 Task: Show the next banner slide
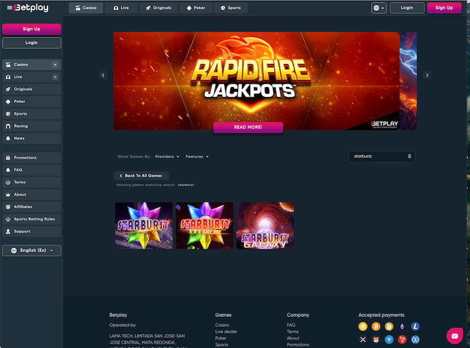pos(427,75)
